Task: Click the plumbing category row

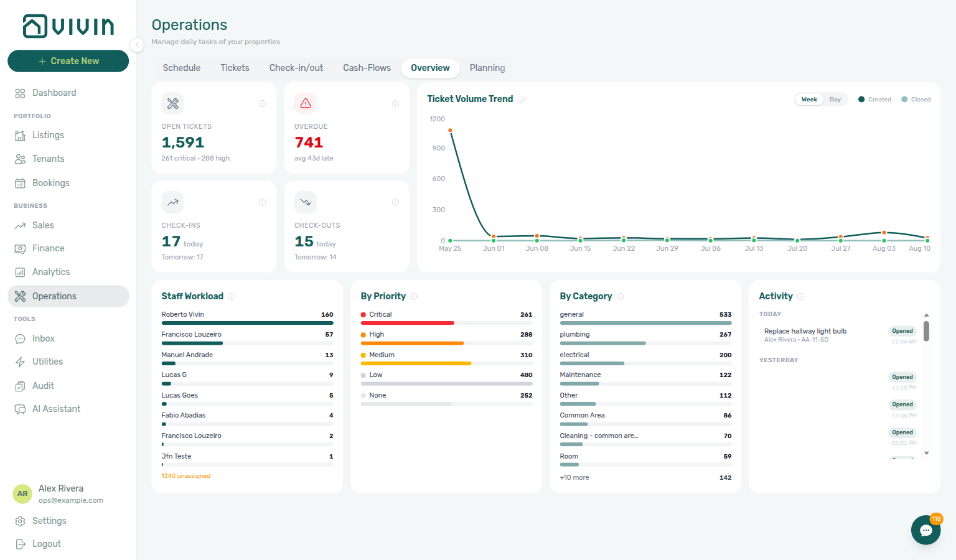Action: (x=645, y=338)
